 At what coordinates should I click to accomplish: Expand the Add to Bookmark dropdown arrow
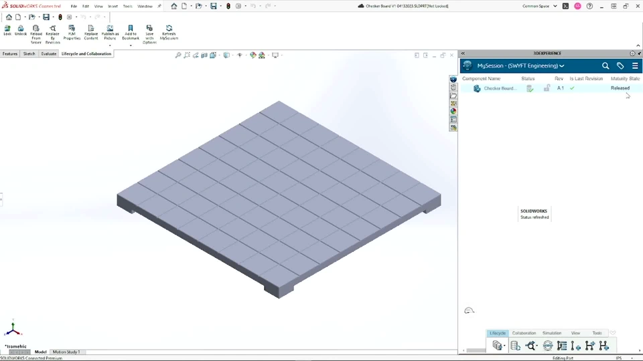pyautogui.click(x=131, y=45)
